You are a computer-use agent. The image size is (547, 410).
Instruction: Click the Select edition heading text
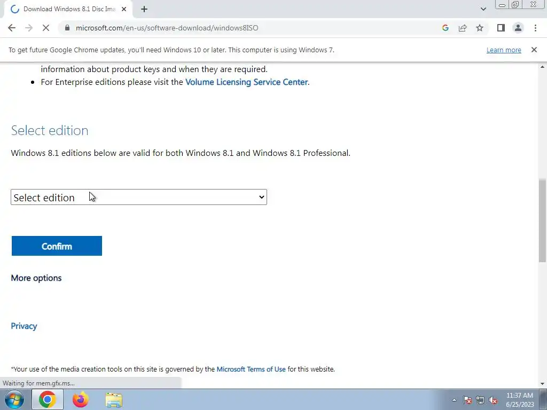tap(50, 130)
